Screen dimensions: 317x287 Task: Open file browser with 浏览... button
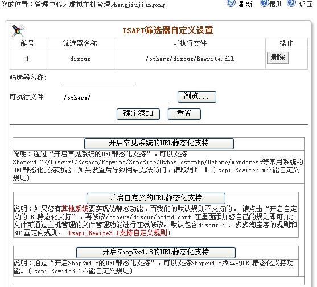click(197, 97)
